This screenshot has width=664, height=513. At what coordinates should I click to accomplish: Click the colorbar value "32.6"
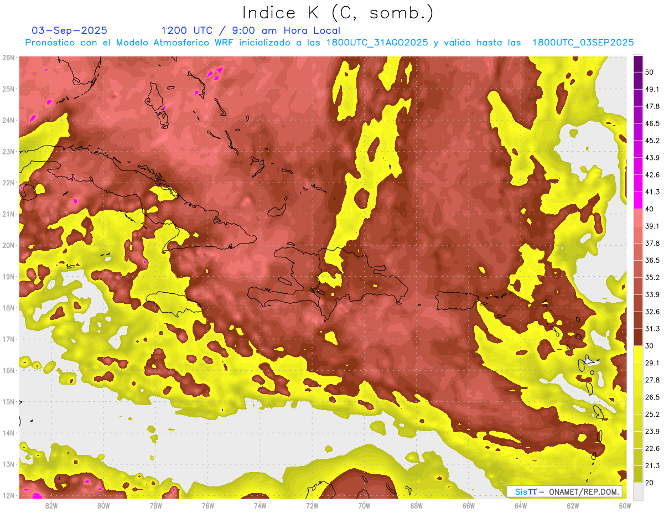click(652, 312)
